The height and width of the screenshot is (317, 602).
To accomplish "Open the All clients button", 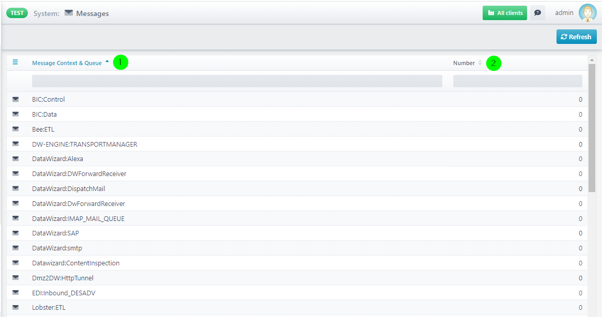I will 504,13.
